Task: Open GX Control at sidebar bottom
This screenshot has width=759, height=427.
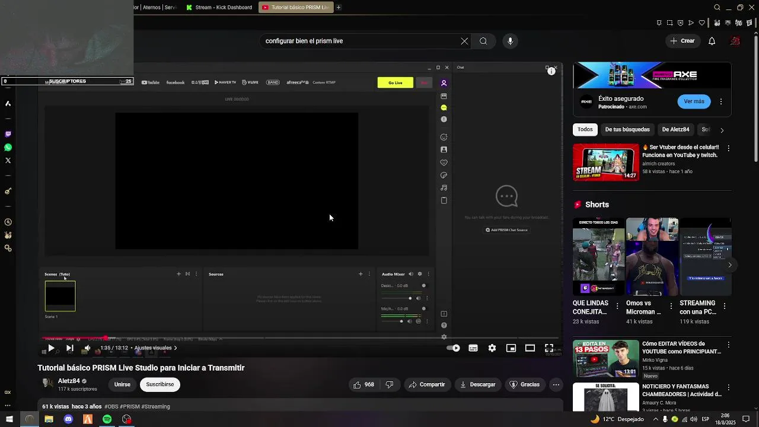Action: pyautogui.click(x=8, y=392)
